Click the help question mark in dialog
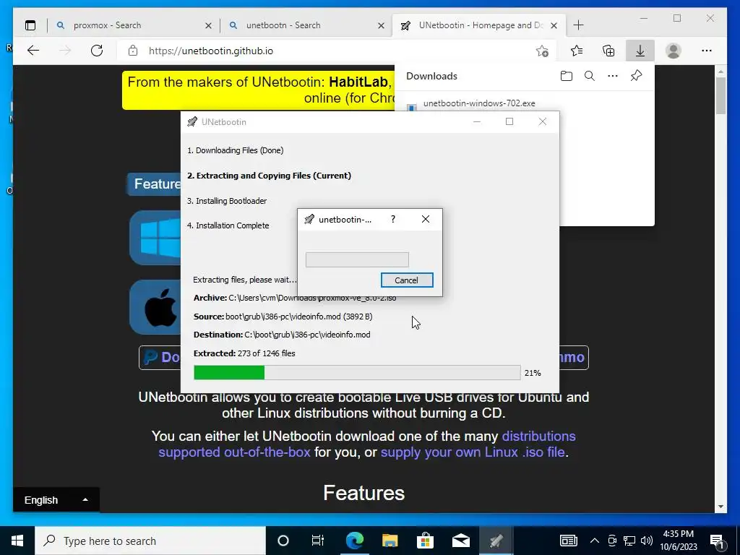The image size is (740, 555). 393,219
